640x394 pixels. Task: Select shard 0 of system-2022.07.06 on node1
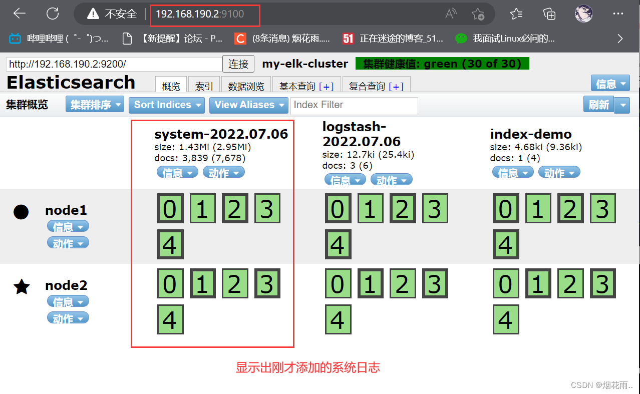pyautogui.click(x=170, y=208)
